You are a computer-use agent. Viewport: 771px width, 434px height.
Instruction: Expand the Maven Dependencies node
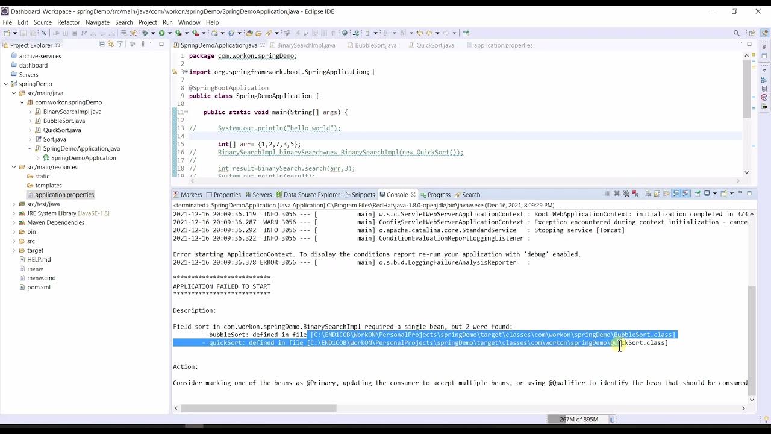tap(14, 222)
